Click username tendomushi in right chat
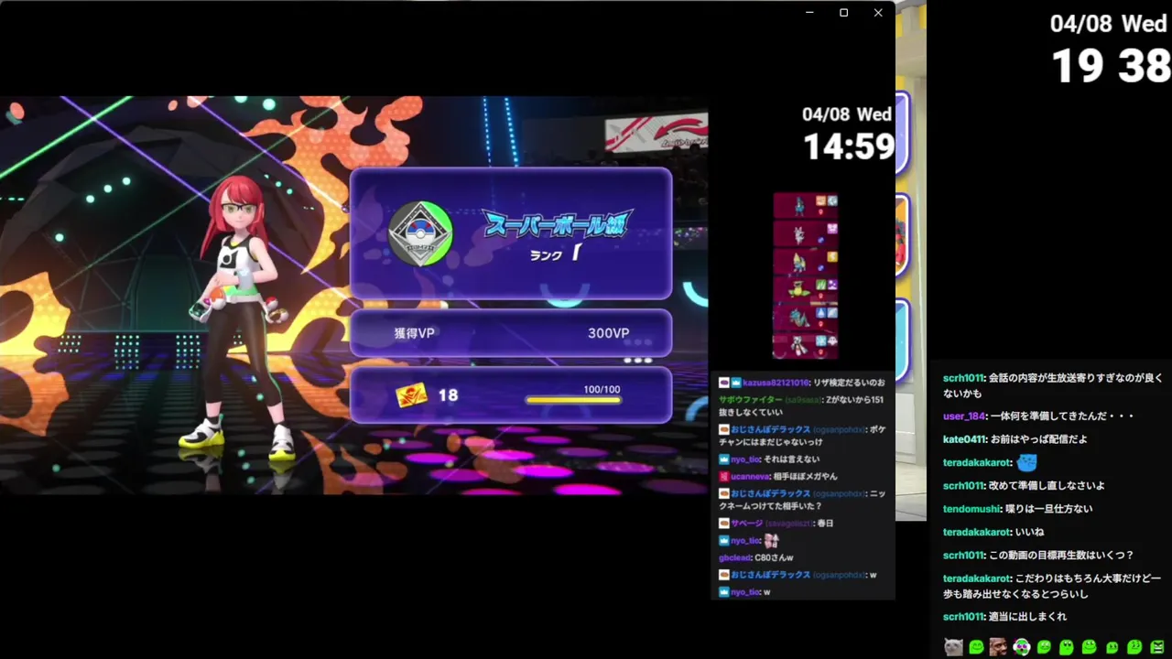This screenshot has height=659, width=1172. (971, 509)
